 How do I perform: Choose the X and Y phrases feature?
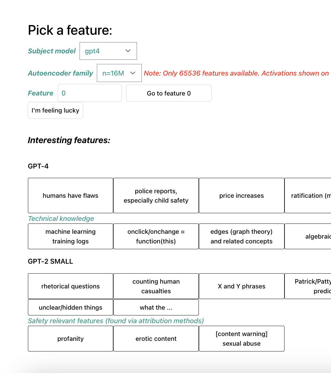click(x=242, y=286)
